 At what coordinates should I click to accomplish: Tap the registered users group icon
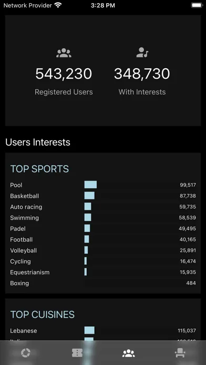64,53
